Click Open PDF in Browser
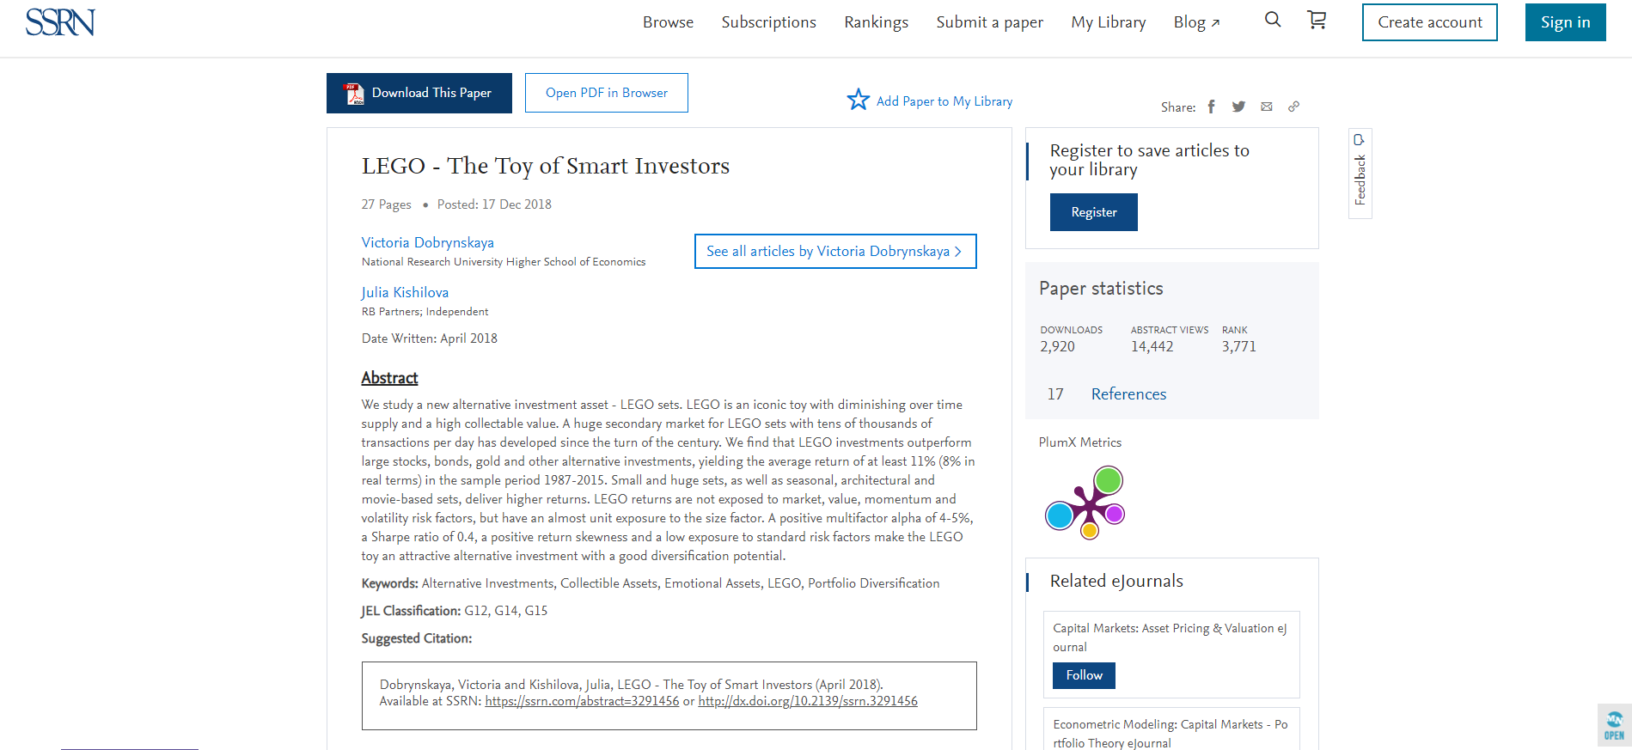The image size is (1632, 750). click(606, 93)
